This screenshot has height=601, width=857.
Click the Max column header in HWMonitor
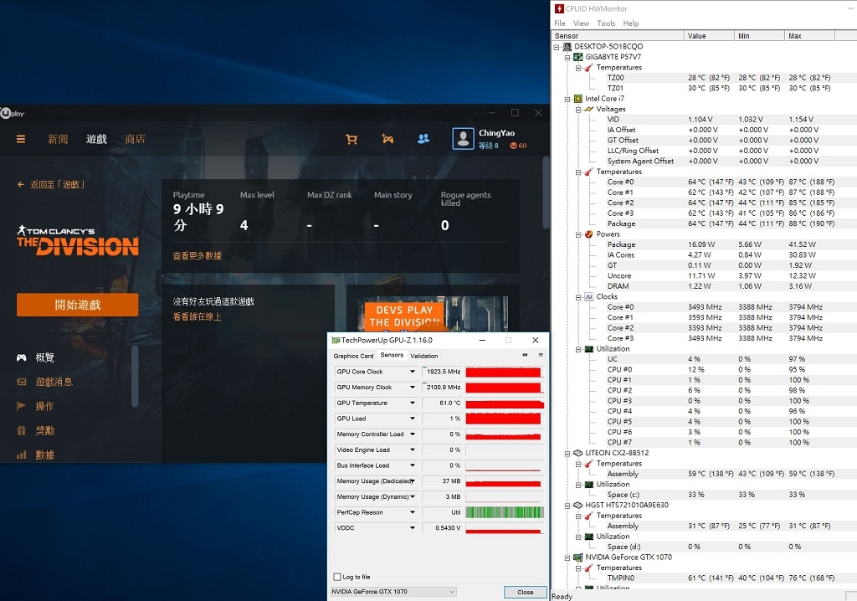[x=809, y=35]
